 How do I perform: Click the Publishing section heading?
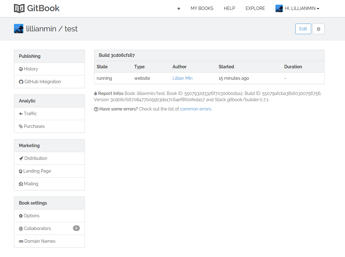[30, 56]
